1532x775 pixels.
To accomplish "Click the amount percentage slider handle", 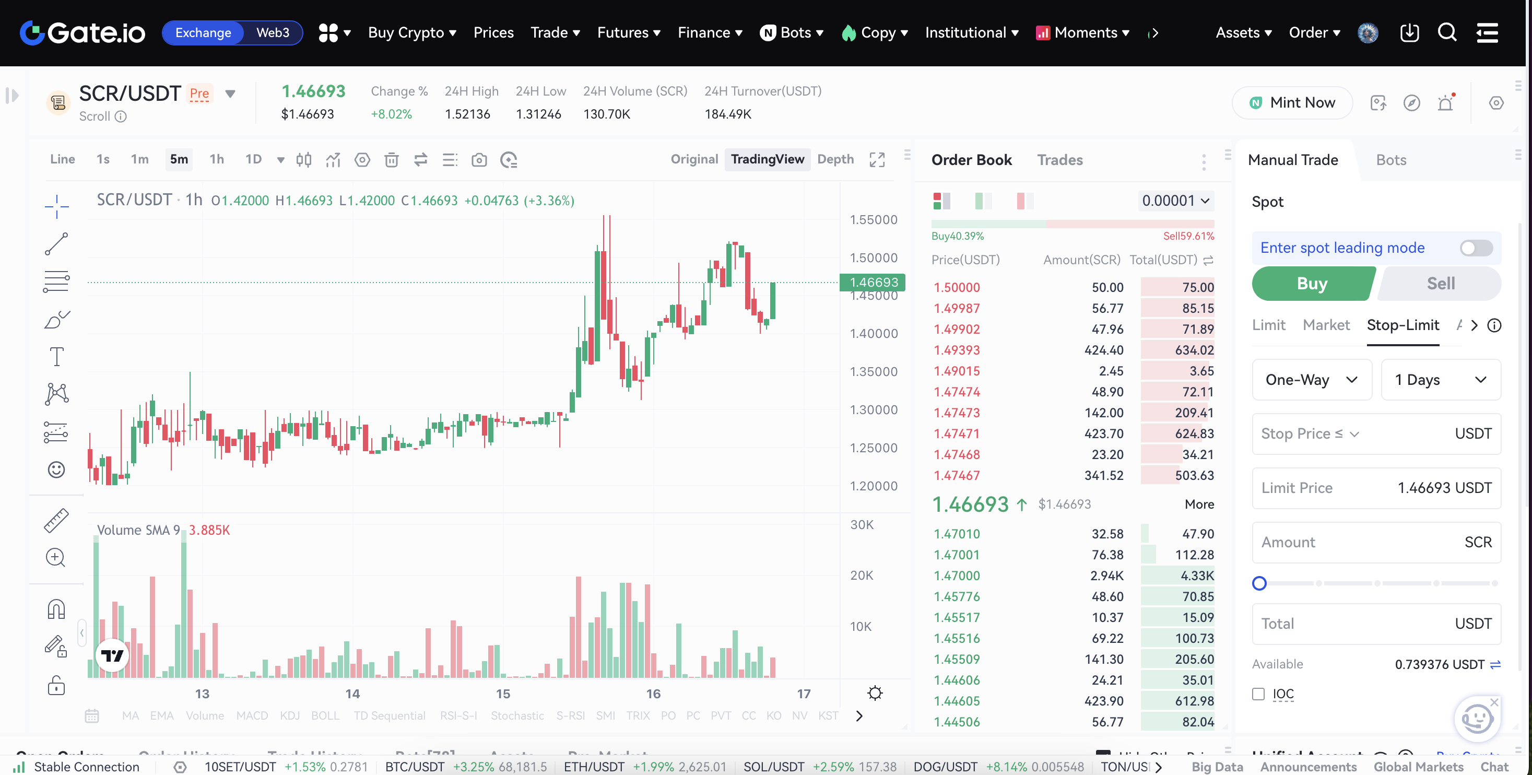I will click(1258, 583).
